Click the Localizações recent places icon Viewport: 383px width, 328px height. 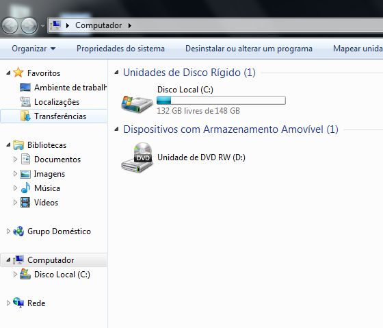click(25, 102)
